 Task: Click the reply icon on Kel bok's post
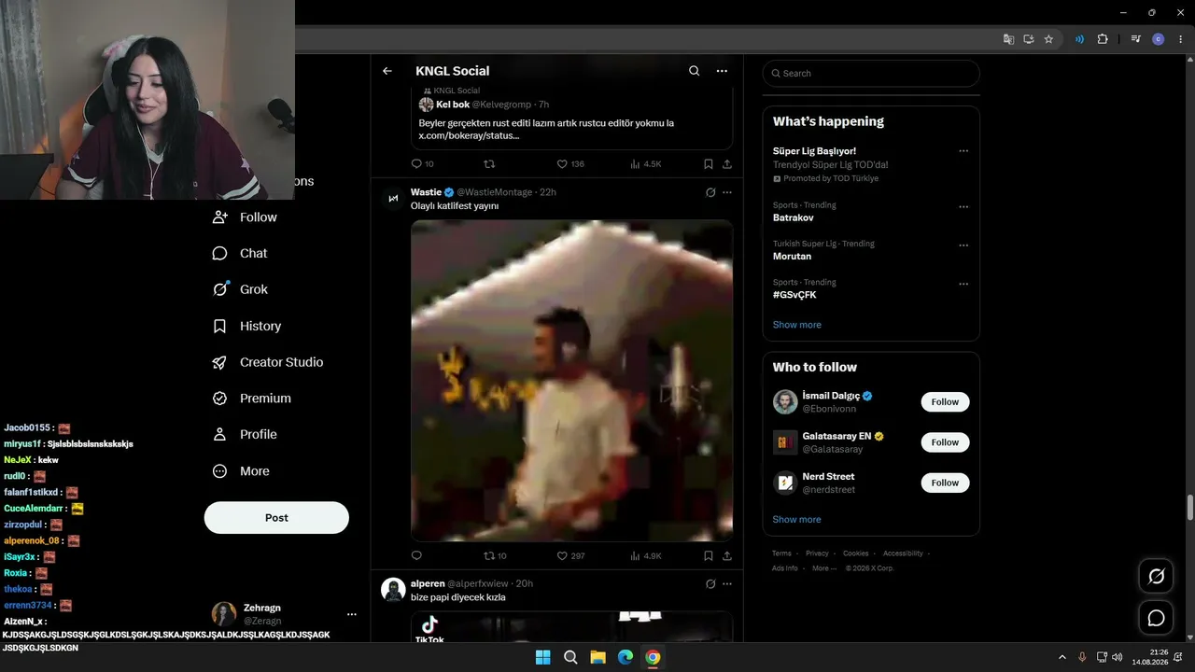click(x=416, y=163)
